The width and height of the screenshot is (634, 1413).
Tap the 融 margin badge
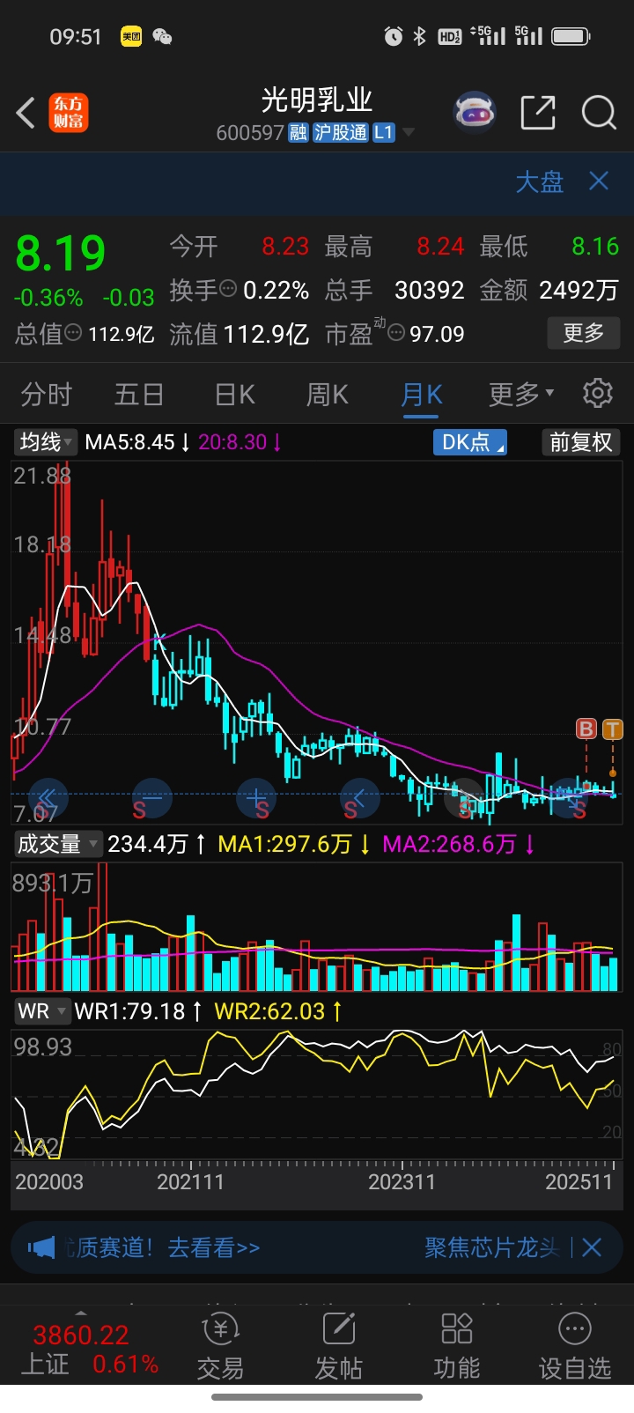coord(299,132)
